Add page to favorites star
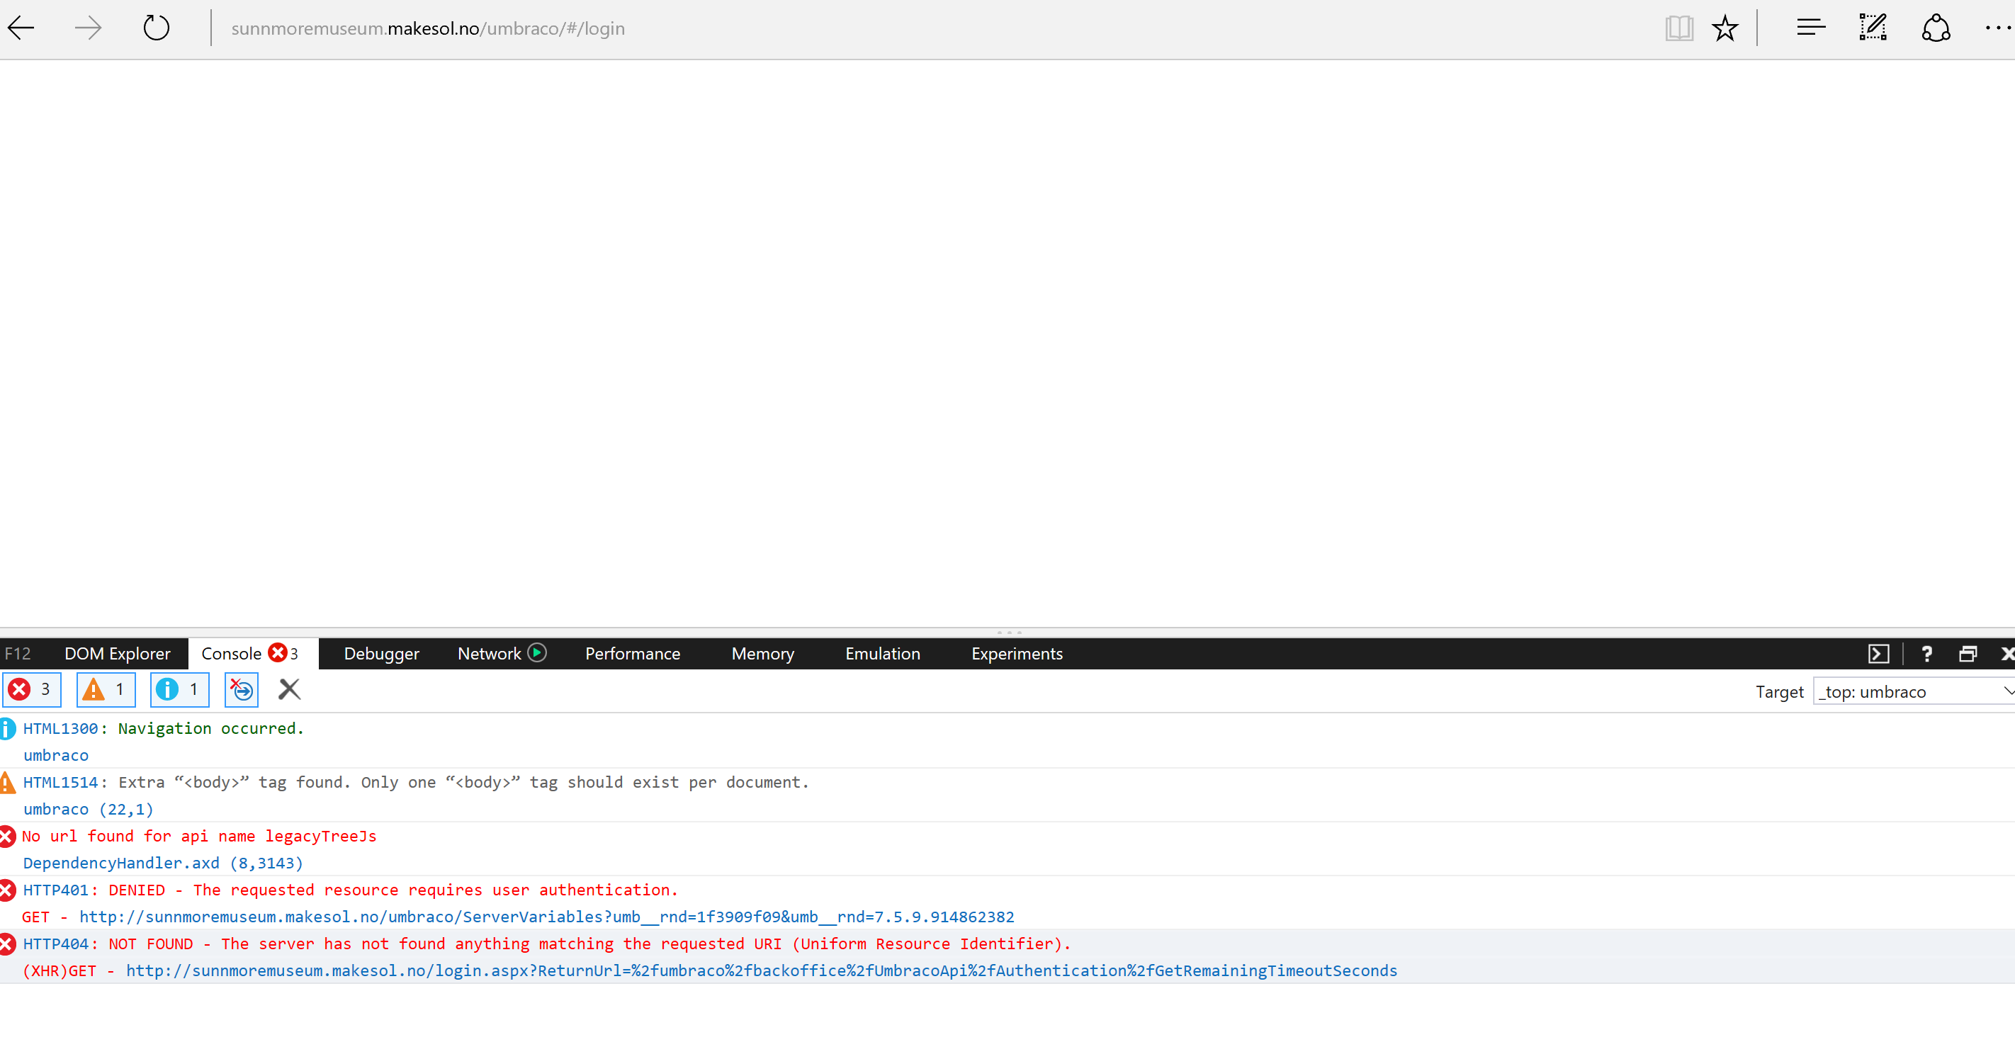 coord(1725,28)
